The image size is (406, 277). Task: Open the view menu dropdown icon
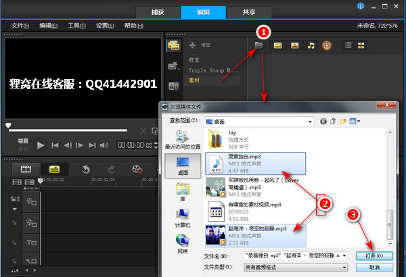click(x=355, y=121)
